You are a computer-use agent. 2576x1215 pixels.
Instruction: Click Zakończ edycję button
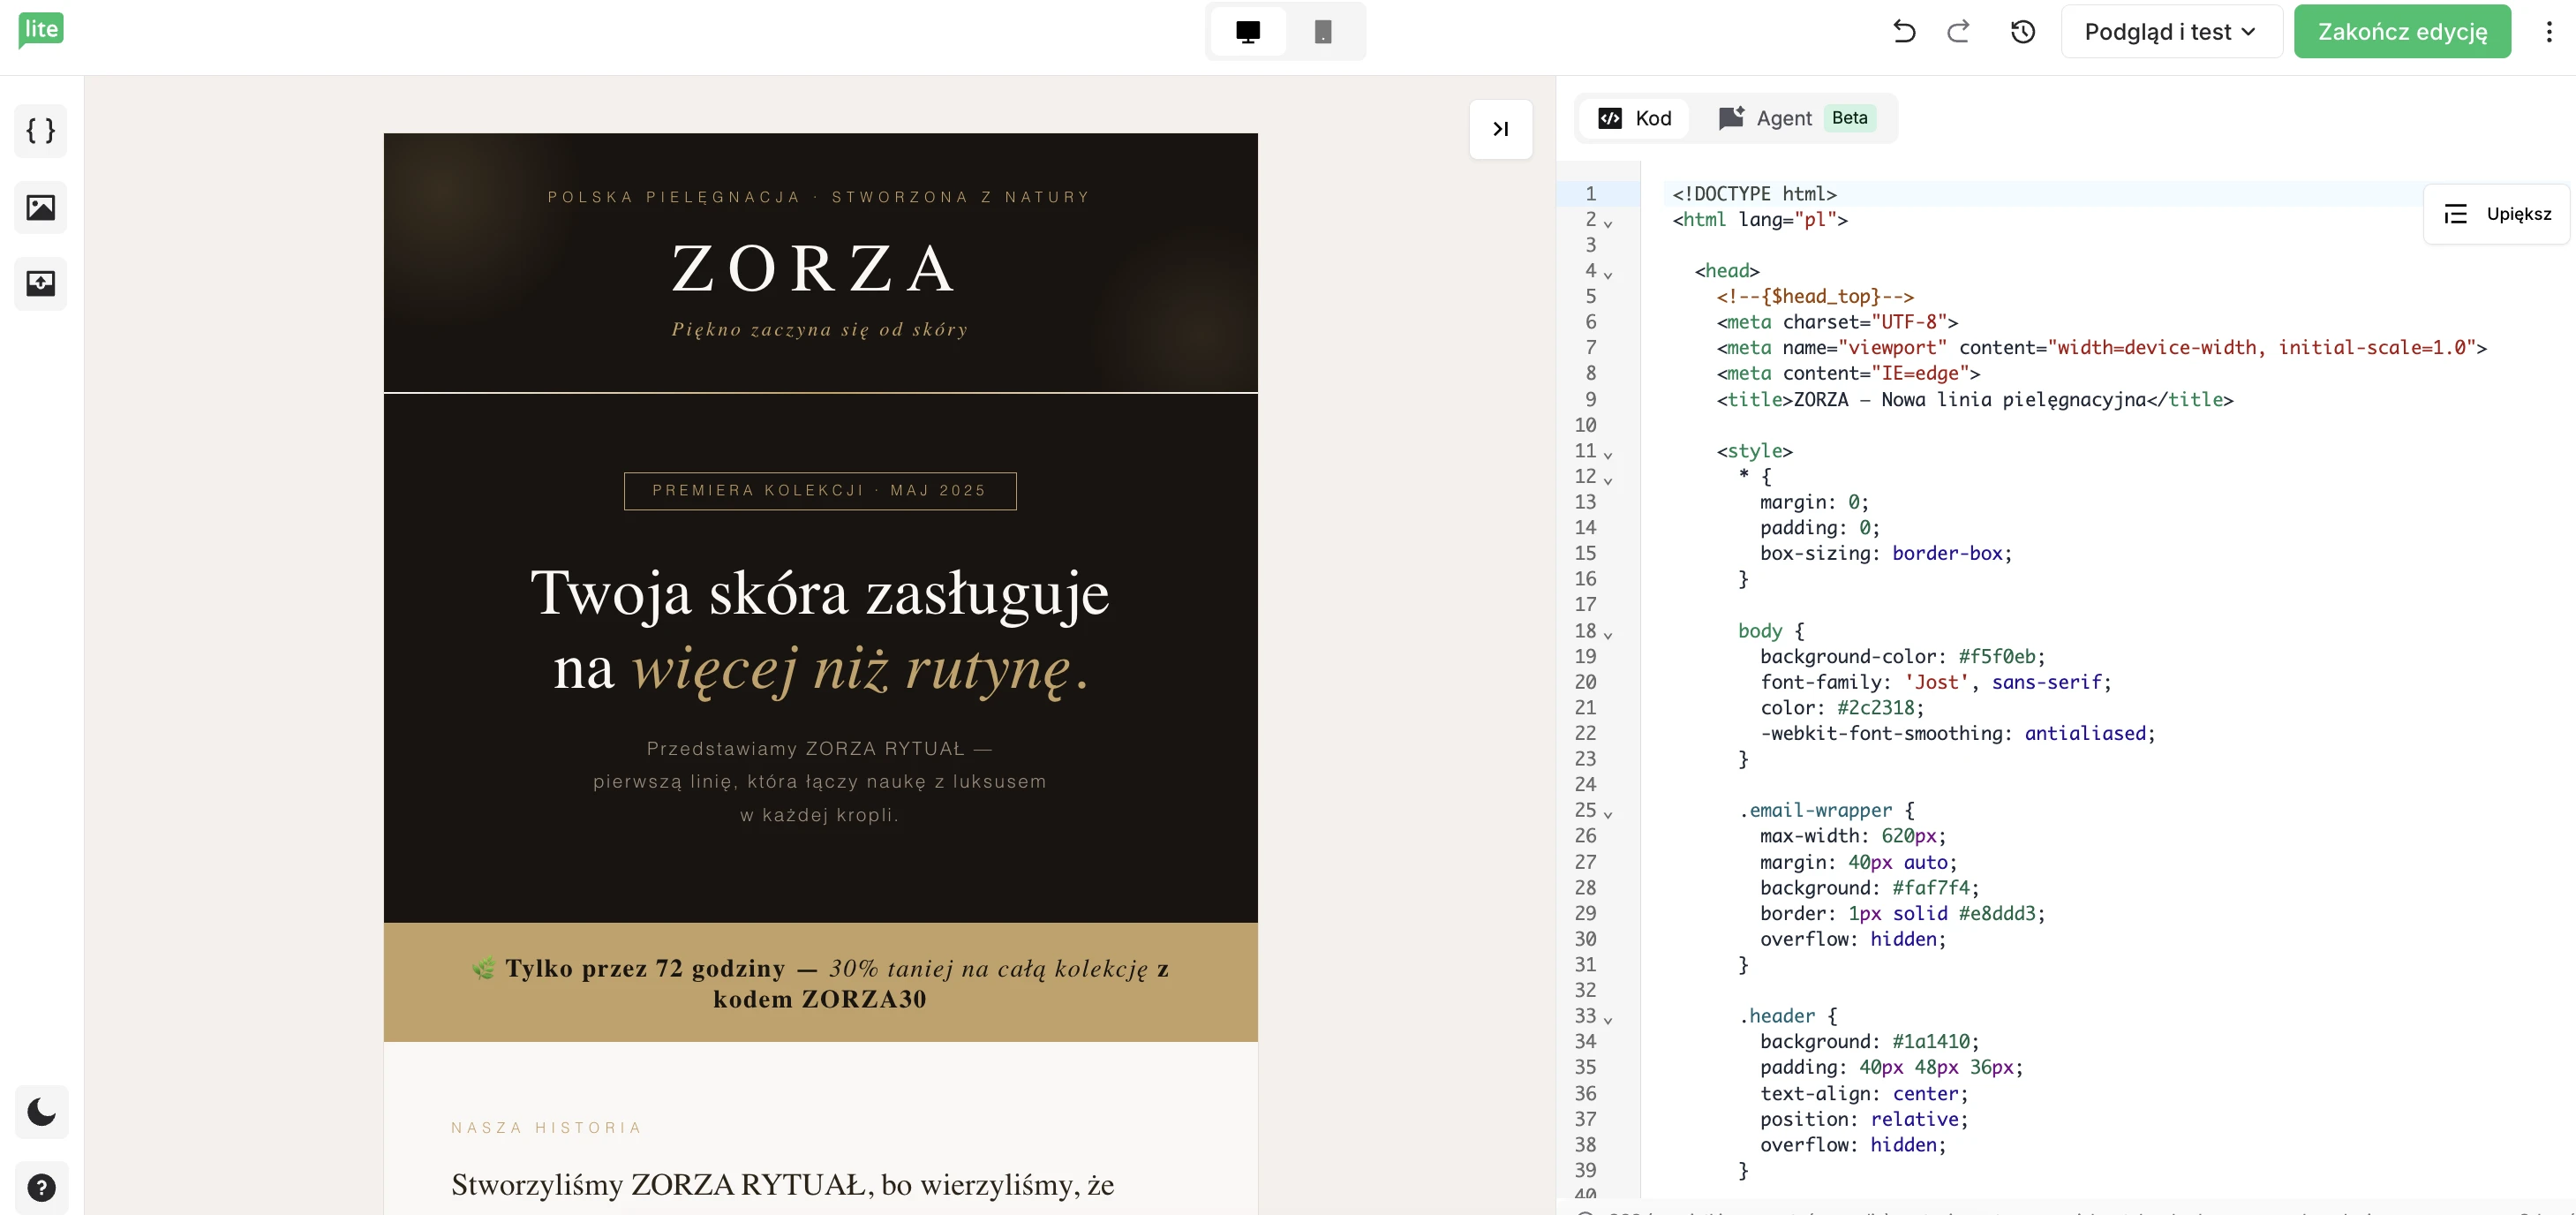coord(2402,31)
